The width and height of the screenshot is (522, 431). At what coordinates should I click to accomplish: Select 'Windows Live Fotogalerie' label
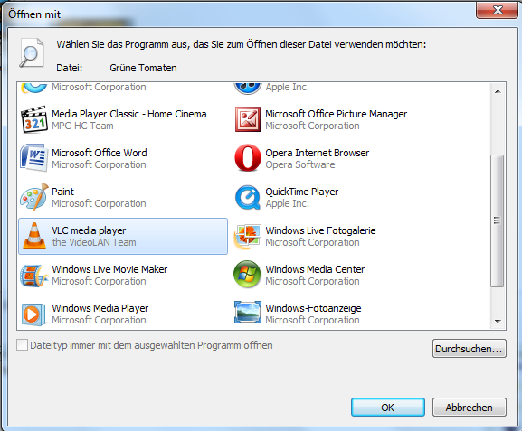(x=320, y=230)
